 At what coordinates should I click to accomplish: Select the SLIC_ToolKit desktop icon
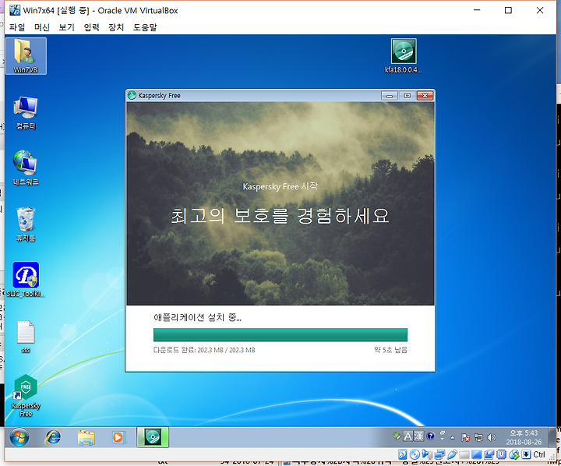pyautogui.click(x=26, y=280)
